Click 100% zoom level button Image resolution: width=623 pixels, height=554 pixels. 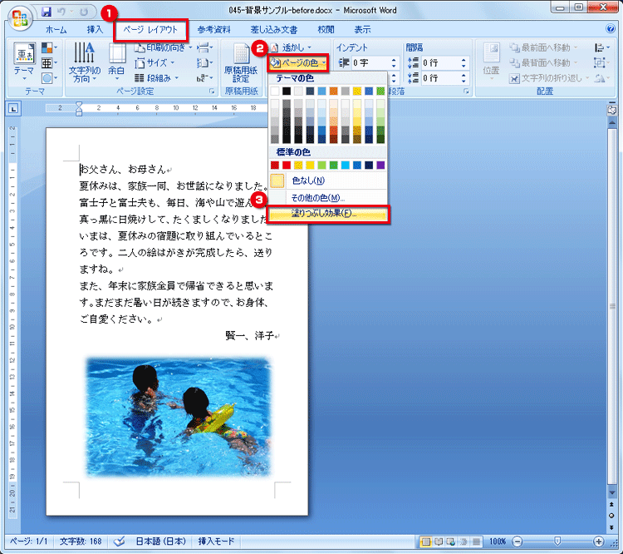pos(498,542)
